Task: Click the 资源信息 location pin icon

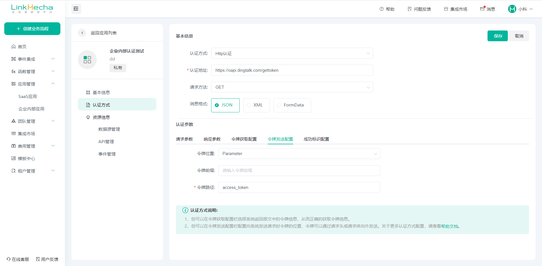Action: pos(88,117)
